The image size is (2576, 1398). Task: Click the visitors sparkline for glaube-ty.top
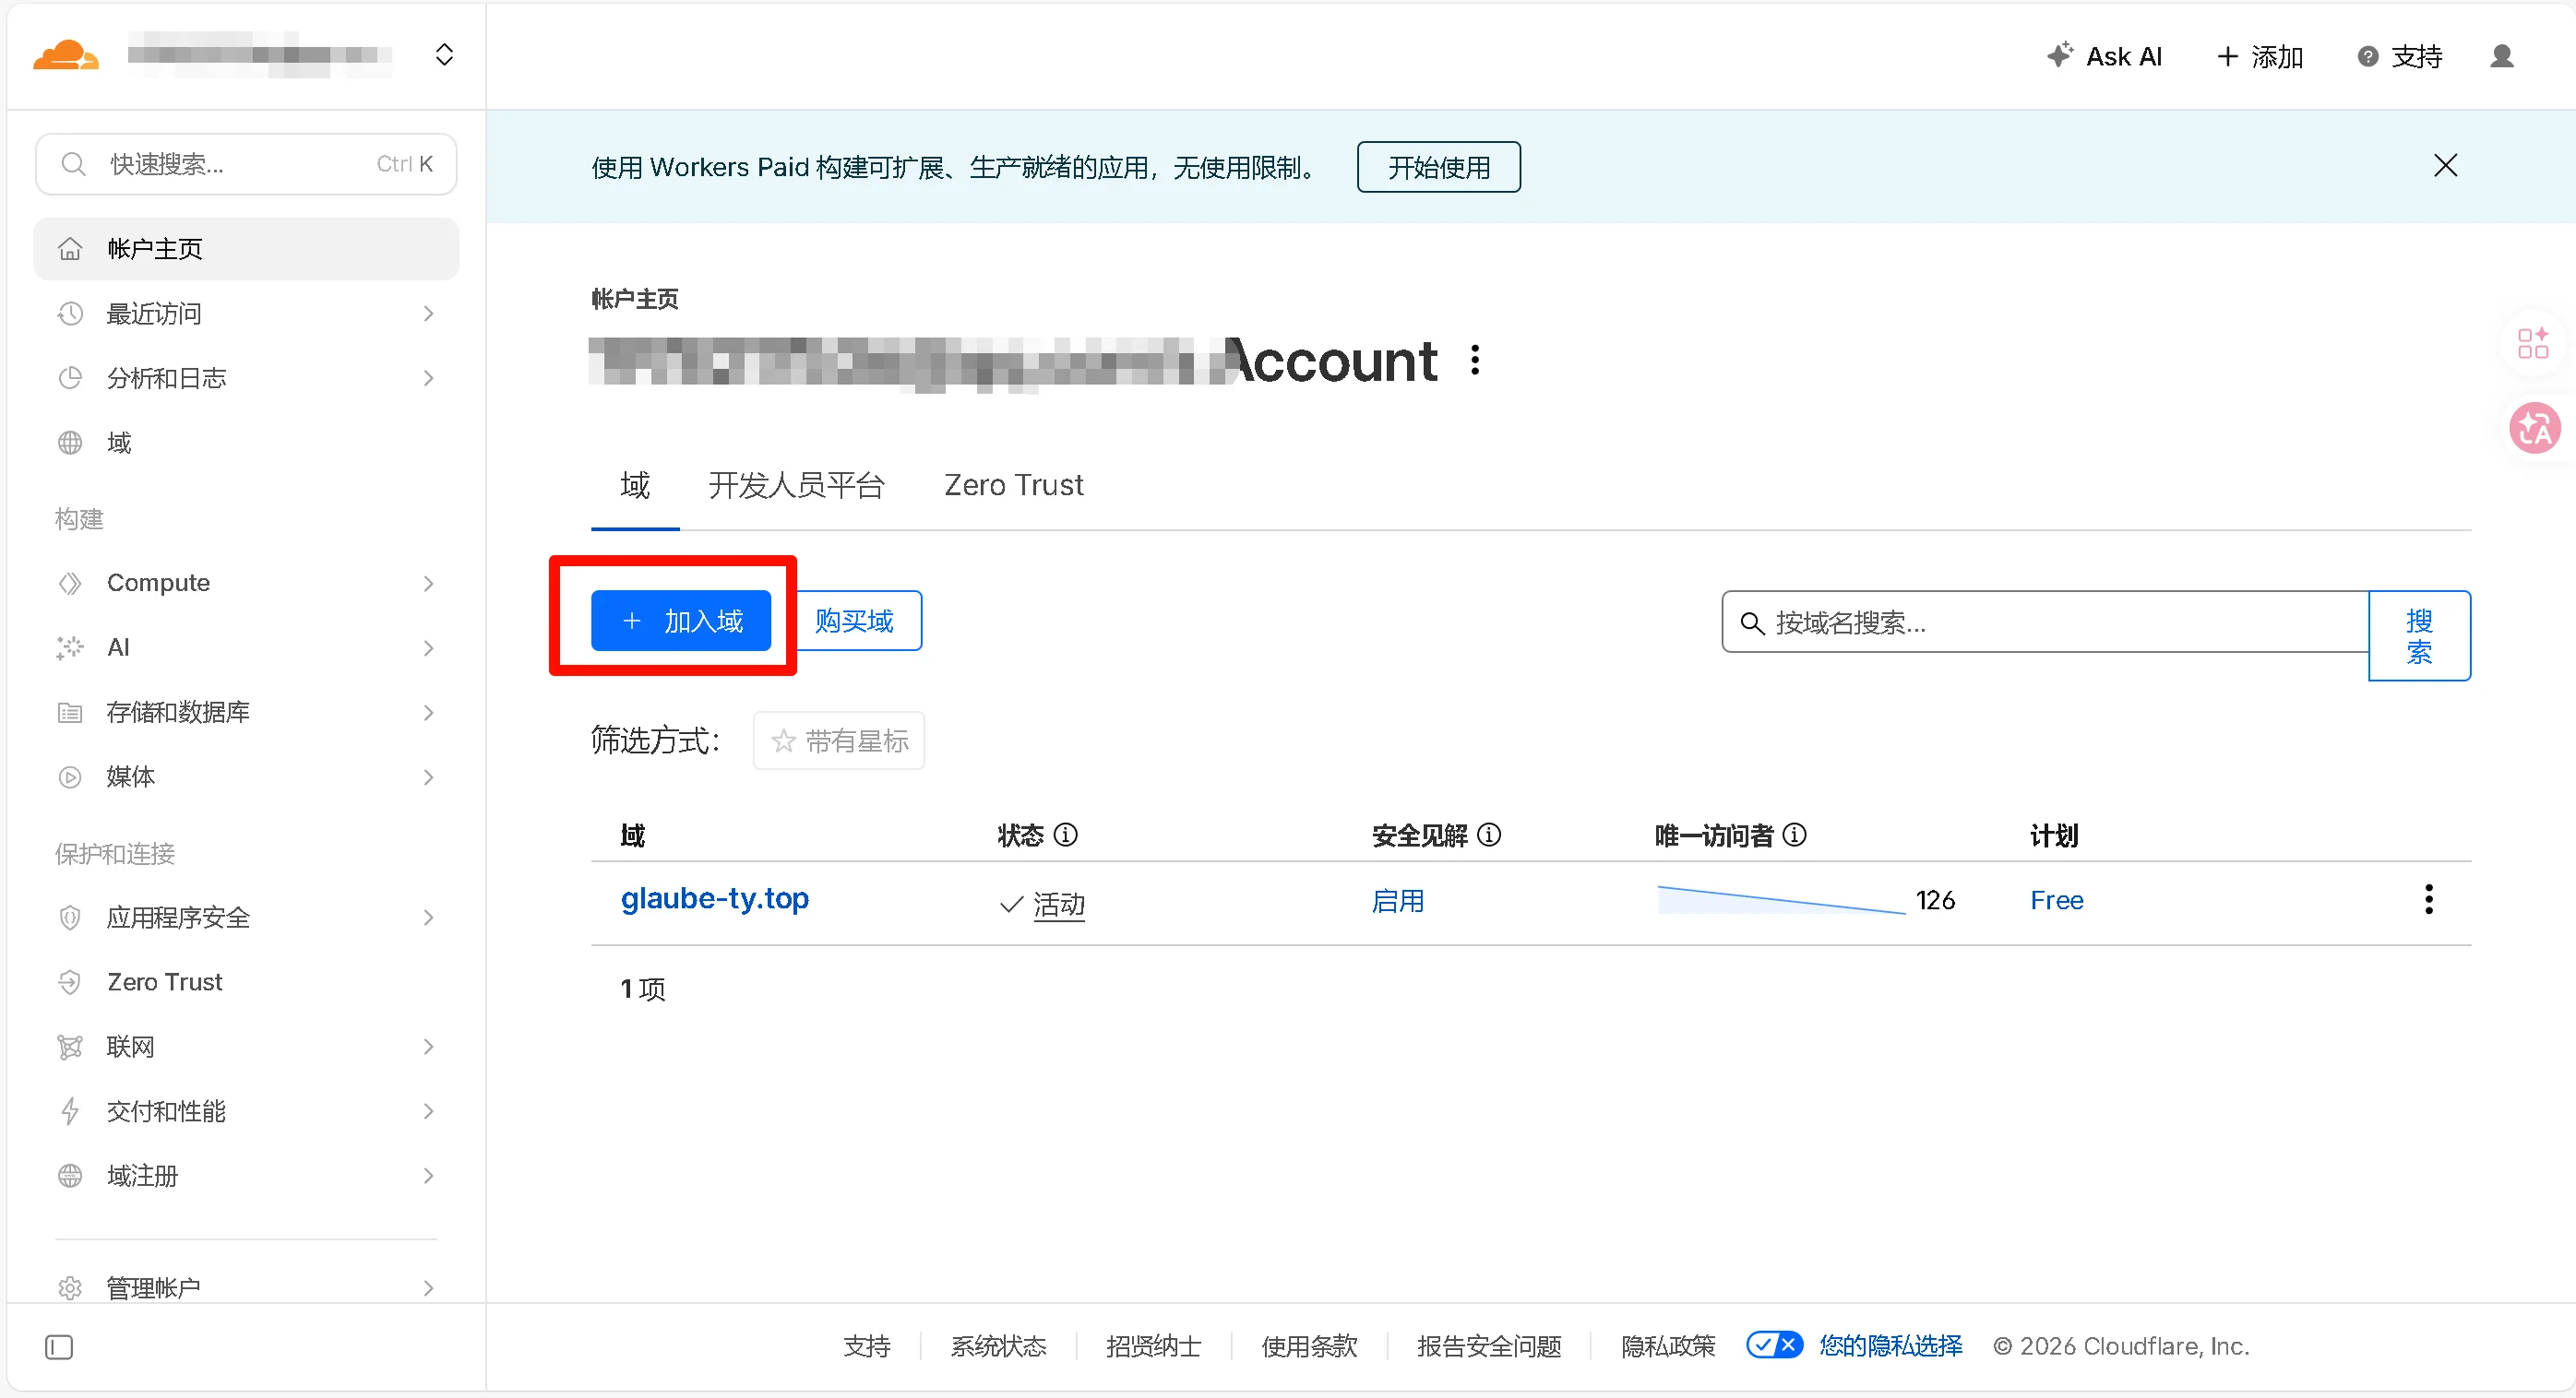coord(1781,899)
